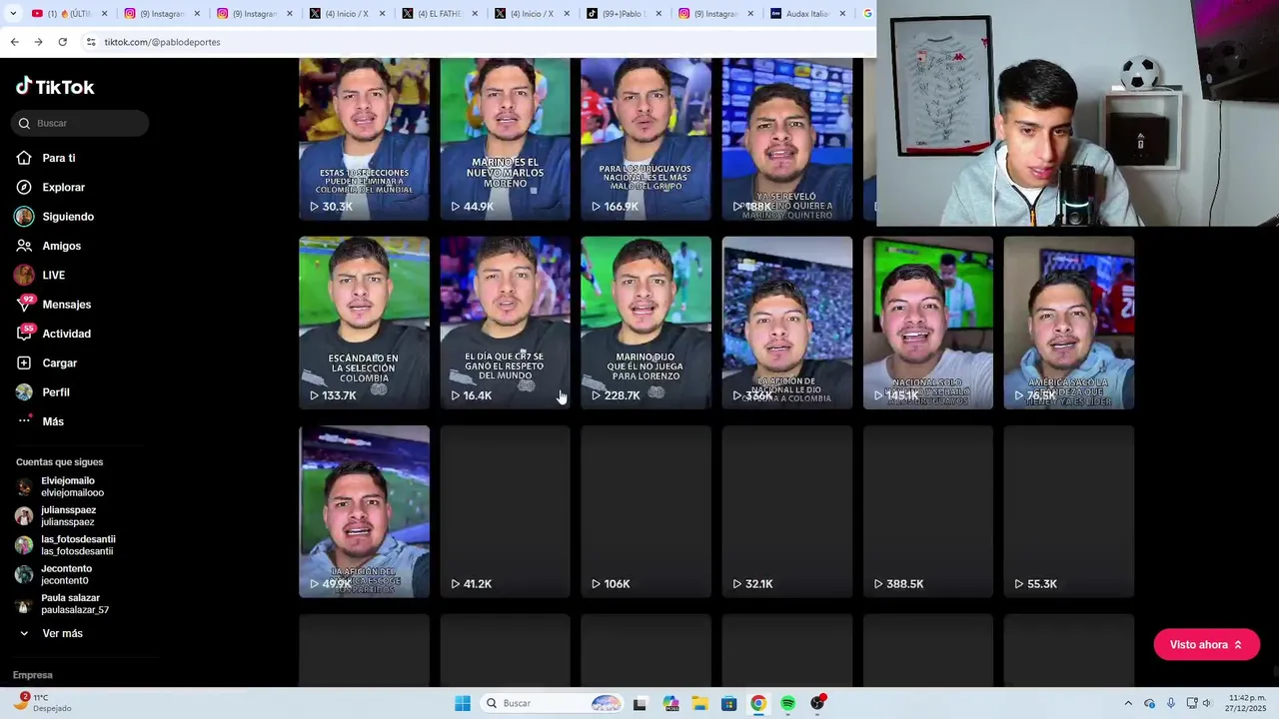
Task: Click the TikTok search field Buscar
Action: coord(80,123)
